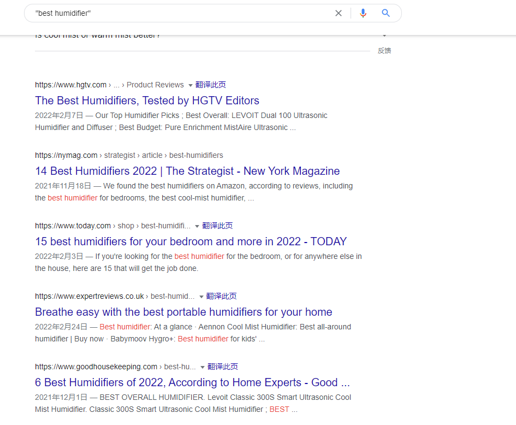Image resolution: width=516 pixels, height=425 pixels.
Task: Open the today.com result dropdown arrow
Action: point(197,226)
